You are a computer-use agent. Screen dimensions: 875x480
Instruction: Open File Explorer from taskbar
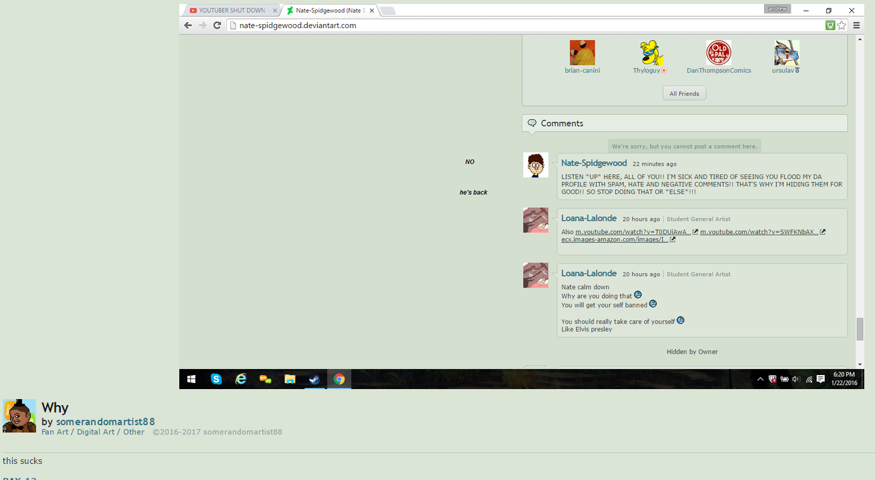tap(290, 379)
